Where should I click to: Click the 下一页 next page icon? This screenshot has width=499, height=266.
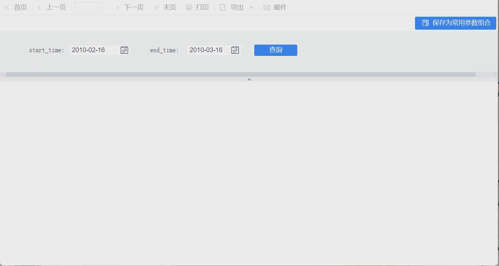point(117,7)
